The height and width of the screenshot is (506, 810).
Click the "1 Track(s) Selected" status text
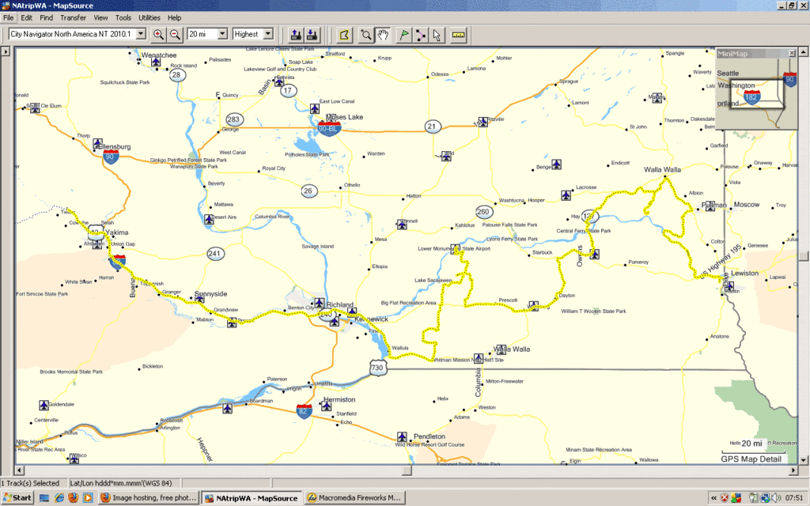coord(31,483)
